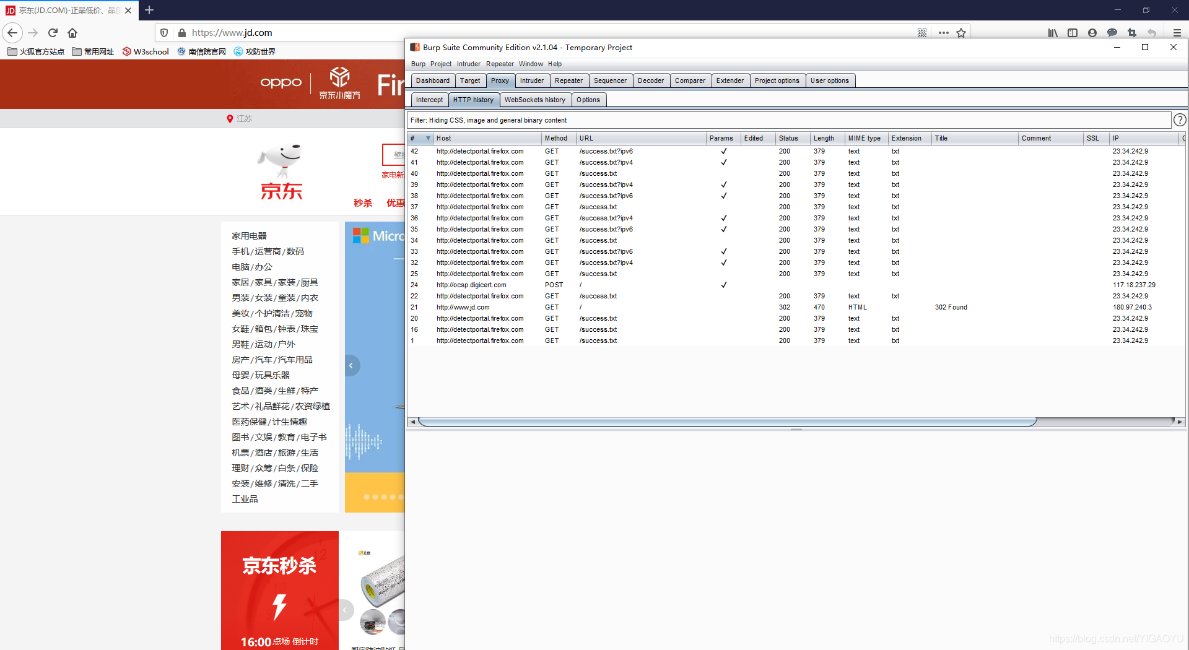
Task: Sort by URL column header
Action: click(641, 138)
